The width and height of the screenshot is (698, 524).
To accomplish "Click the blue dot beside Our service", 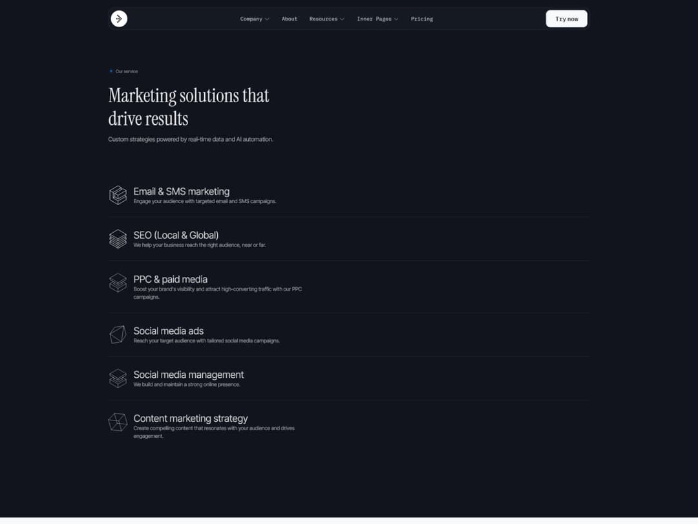I will tap(111, 71).
